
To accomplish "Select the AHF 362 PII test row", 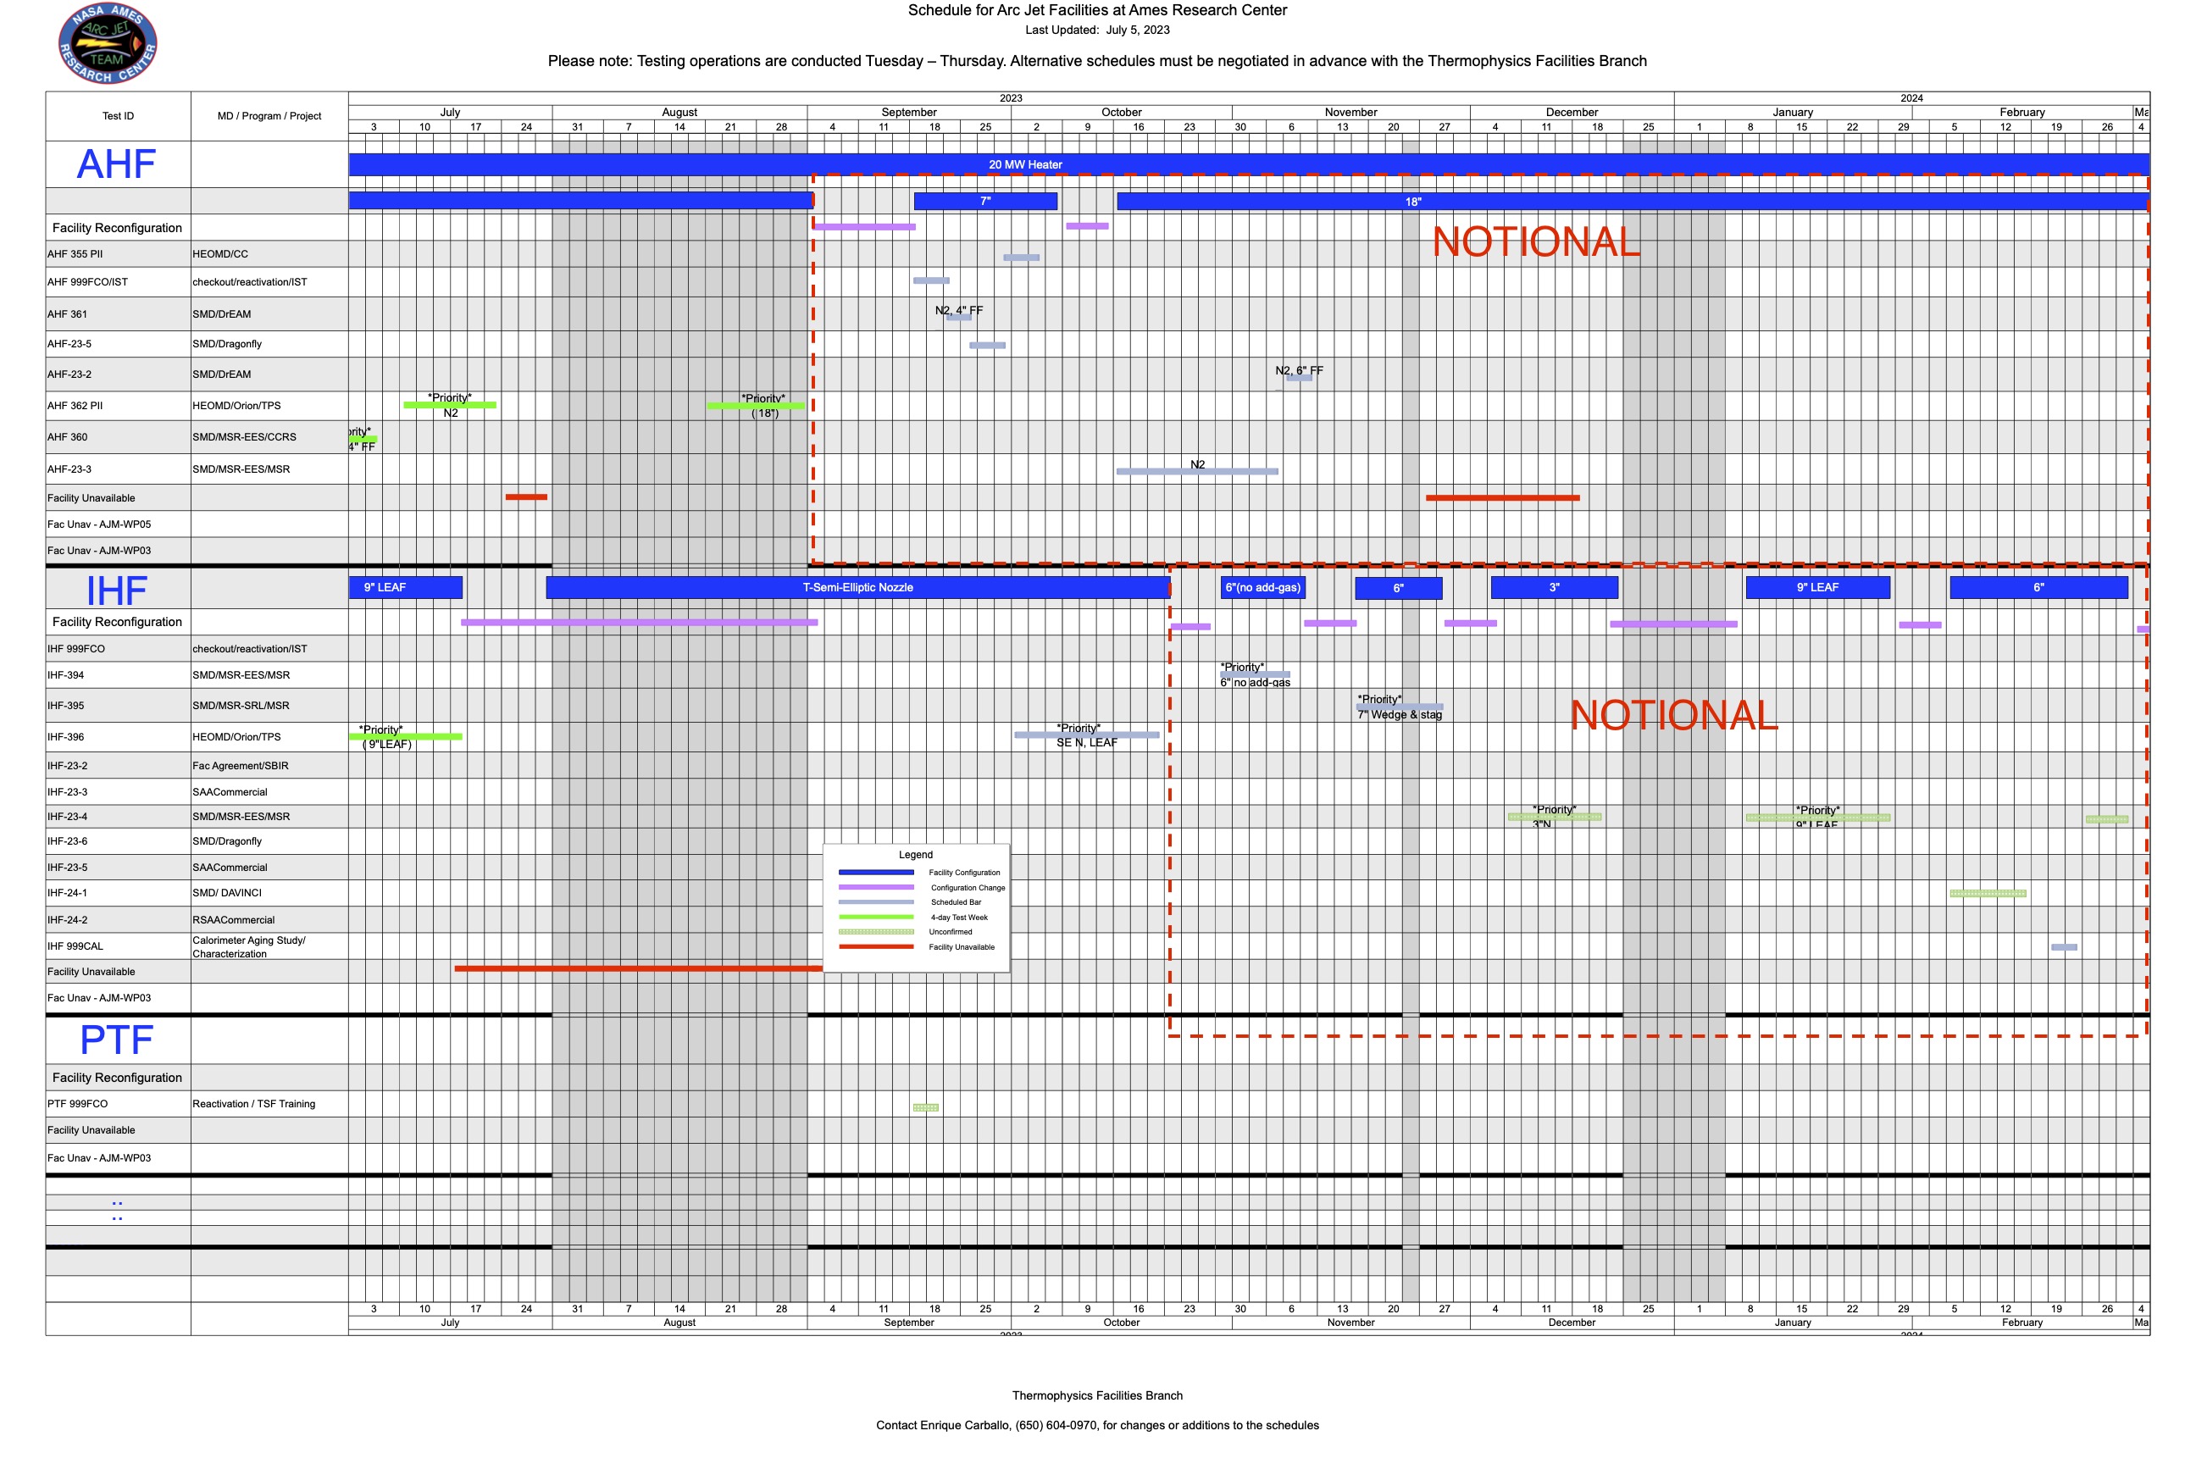I will pos(75,405).
